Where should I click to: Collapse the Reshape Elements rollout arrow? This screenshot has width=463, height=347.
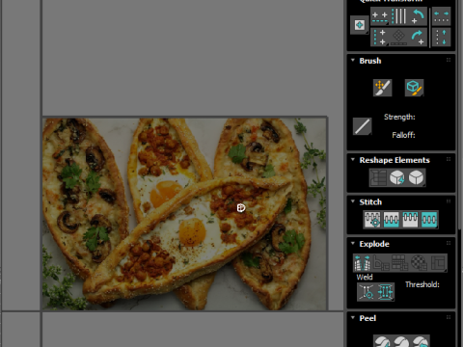click(x=353, y=160)
